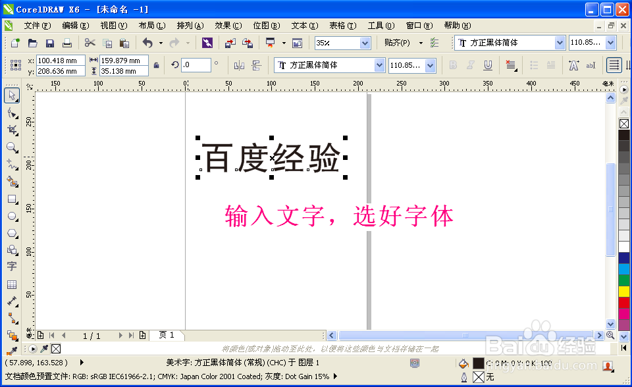The image size is (632, 387).
Task: Click the vertical scrollbar down arrow
Action: pyautogui.click(x=611, y=324)
